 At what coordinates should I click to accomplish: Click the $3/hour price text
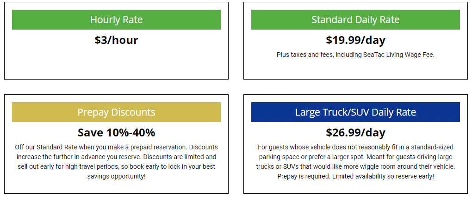point(116,40)
